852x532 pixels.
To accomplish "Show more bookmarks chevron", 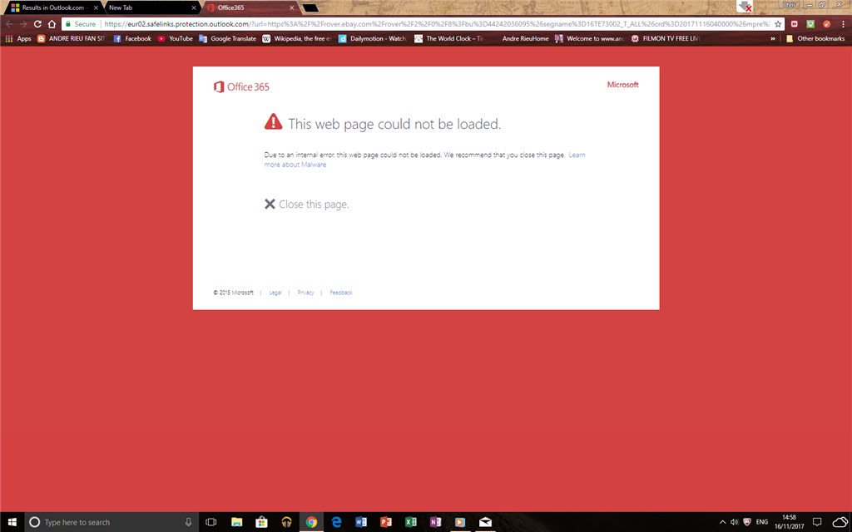I will (773, 38).
